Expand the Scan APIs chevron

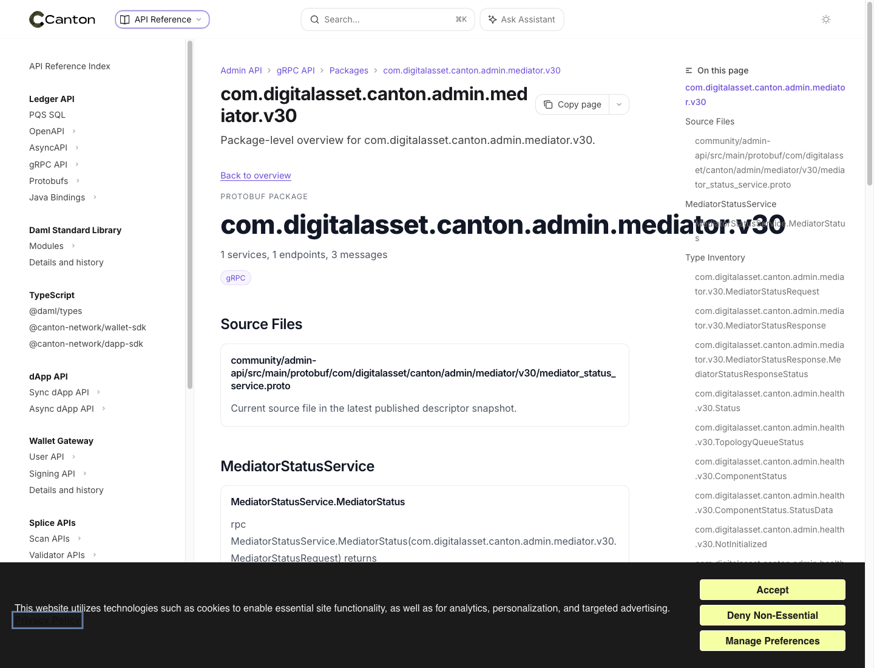(80, 539)
